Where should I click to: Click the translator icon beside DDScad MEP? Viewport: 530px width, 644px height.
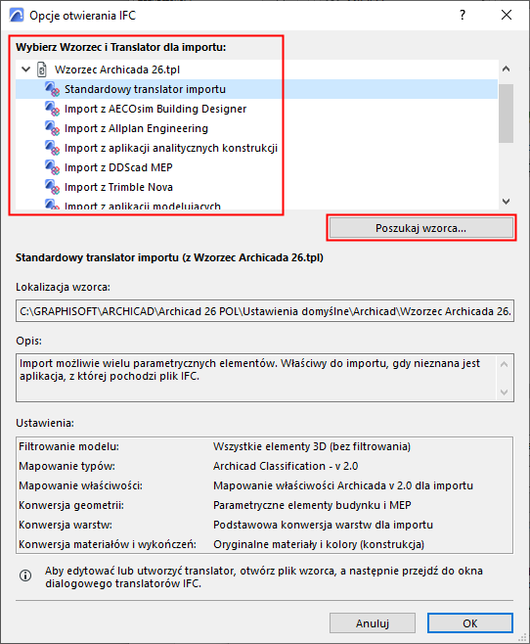(53, 167)
